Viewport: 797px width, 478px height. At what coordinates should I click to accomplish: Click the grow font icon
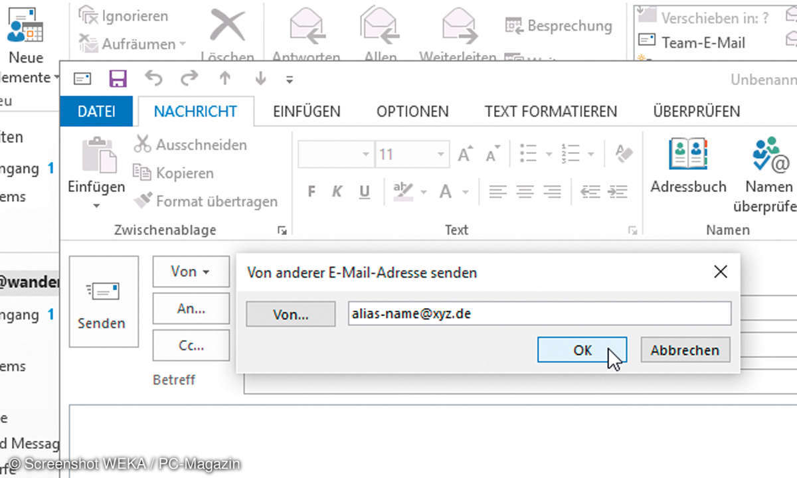pyautogui.click(x=466, y=153)
